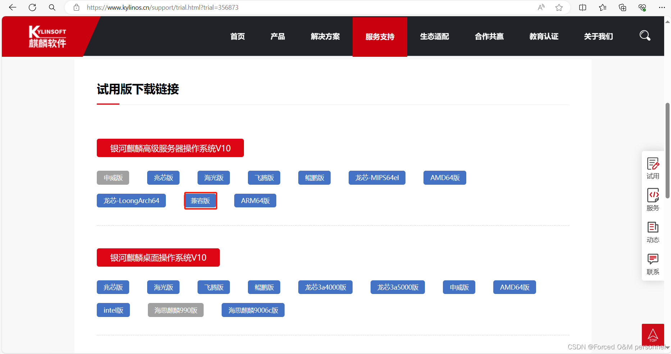Select 龙芯-LoongArch64 server version
This screenshot has width=671, height=354.
pyautogui.click(x=131, y=201)
